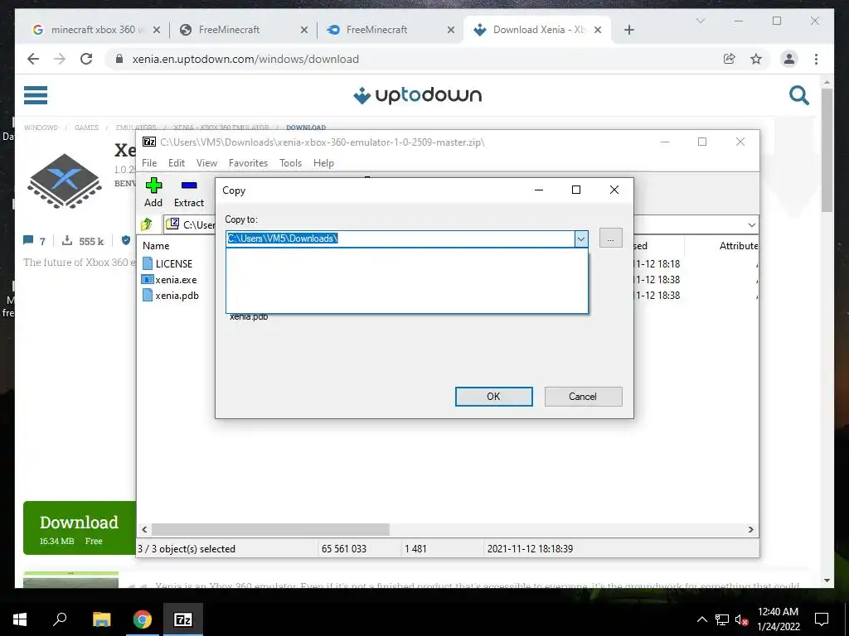Reload the Chrome page
The height and width of the screenshot is (636, 849).
pos(86,59)
